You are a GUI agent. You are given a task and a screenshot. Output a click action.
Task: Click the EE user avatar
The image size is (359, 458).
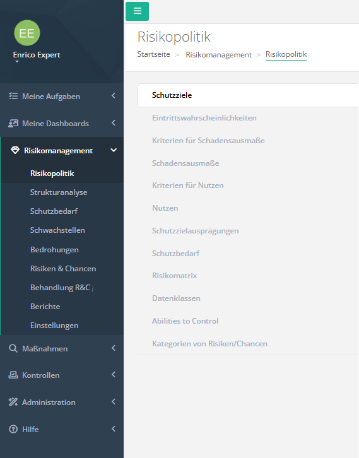pos(27,33)
